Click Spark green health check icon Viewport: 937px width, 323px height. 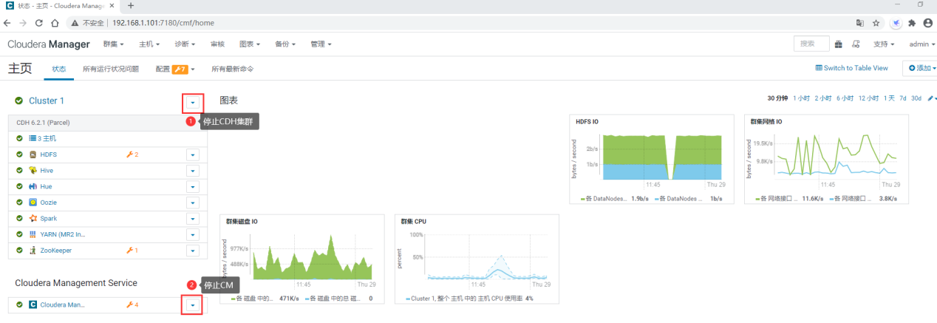coord(20,218)
